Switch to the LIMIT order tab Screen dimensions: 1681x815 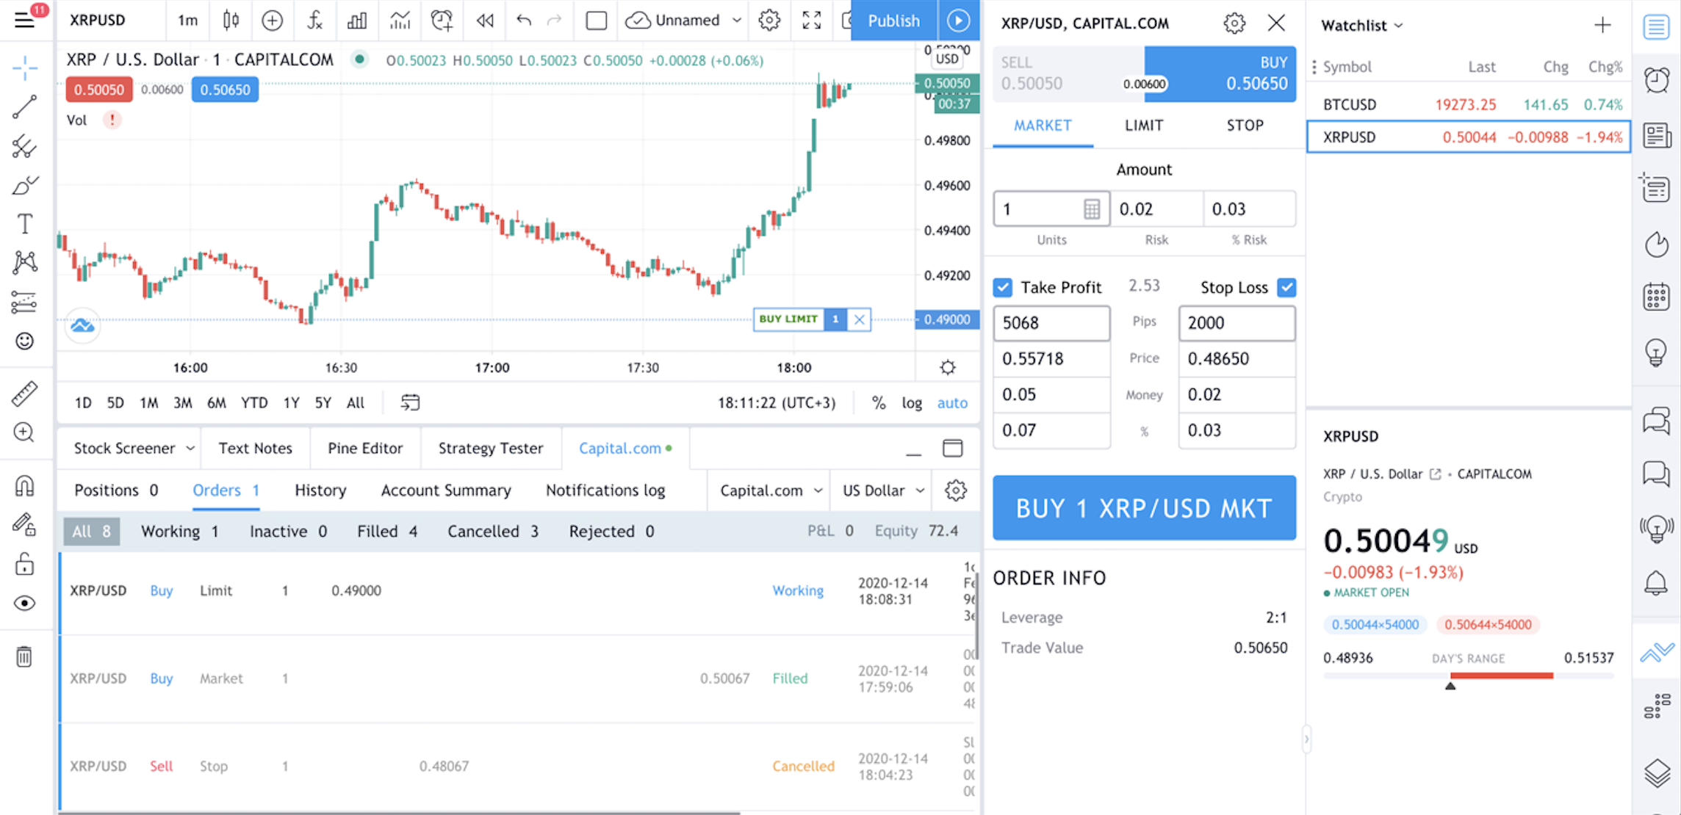point(1144,126)
